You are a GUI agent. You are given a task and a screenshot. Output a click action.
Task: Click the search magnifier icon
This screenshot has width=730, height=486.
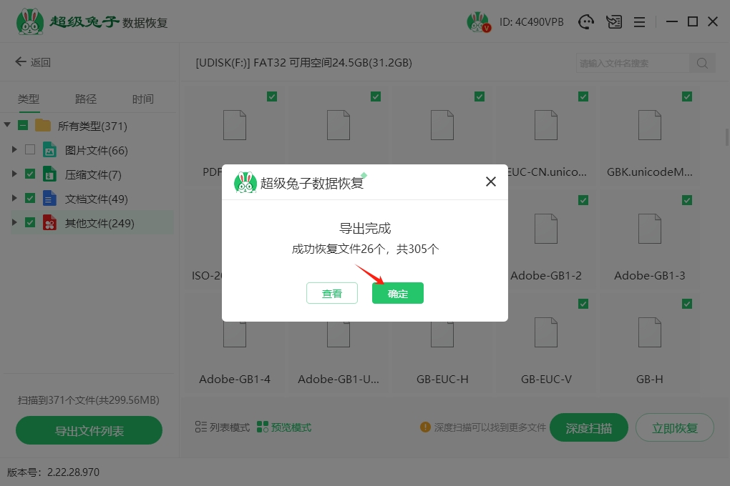702,63
